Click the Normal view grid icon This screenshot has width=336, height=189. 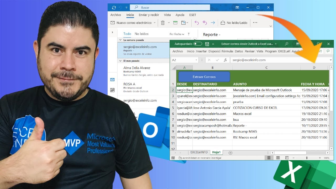click(x=269, y=158)
